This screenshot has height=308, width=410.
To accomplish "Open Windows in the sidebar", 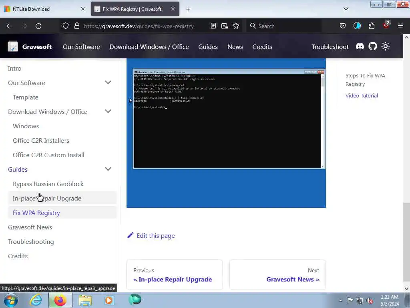I will point(26,126).
